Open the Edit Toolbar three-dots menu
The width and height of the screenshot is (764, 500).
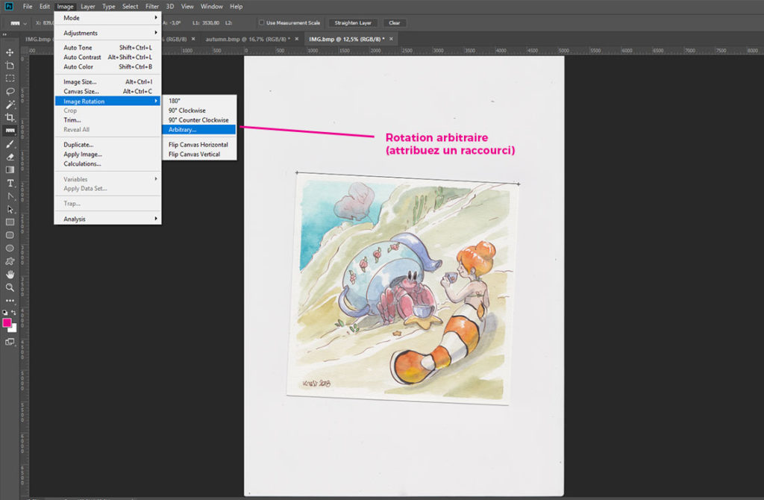click(x=10, y=301)
